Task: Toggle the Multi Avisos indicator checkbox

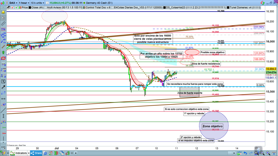Action: point(45,8)
